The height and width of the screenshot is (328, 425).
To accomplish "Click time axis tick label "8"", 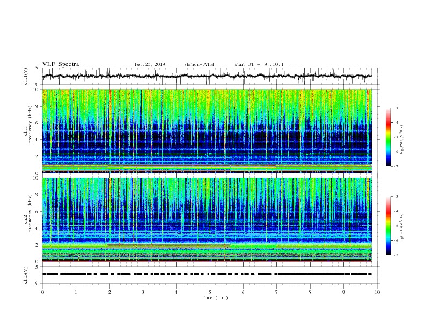I will [x=310, y=292].
